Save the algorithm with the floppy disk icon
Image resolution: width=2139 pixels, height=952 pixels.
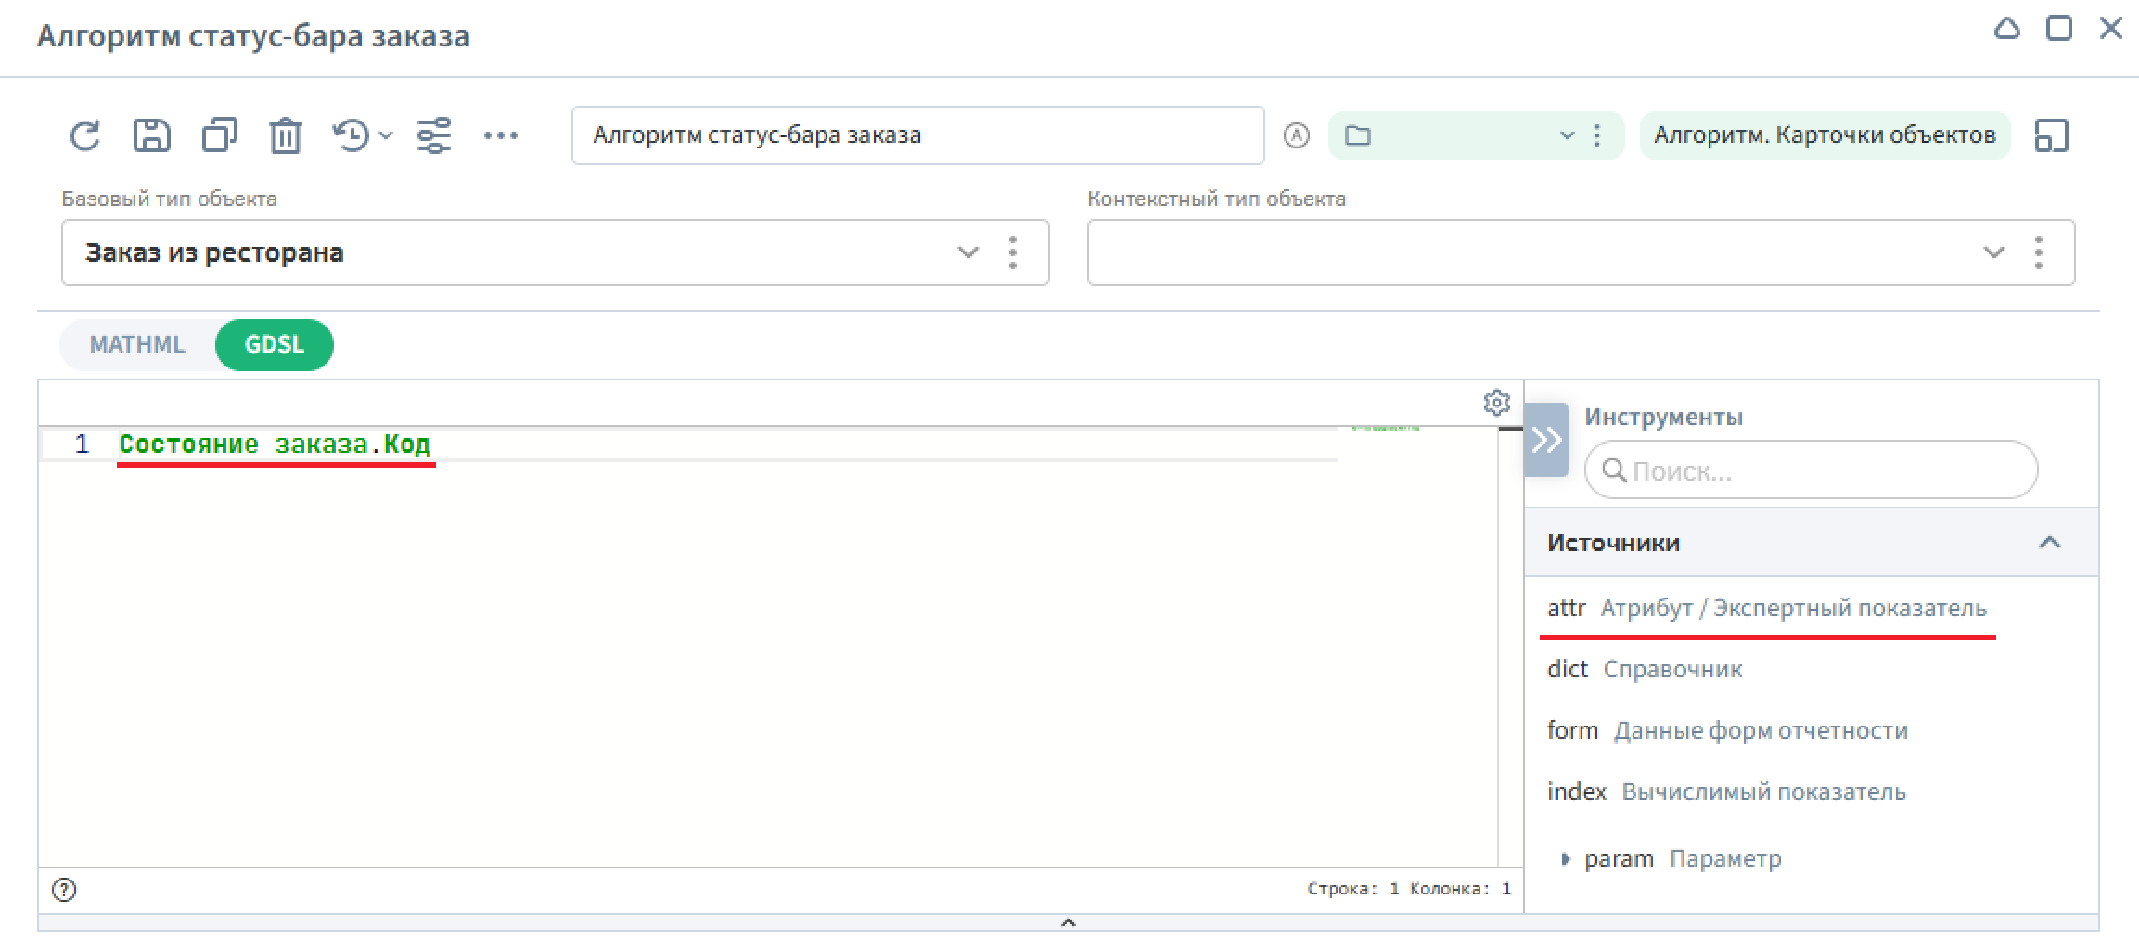pos(152,136)
